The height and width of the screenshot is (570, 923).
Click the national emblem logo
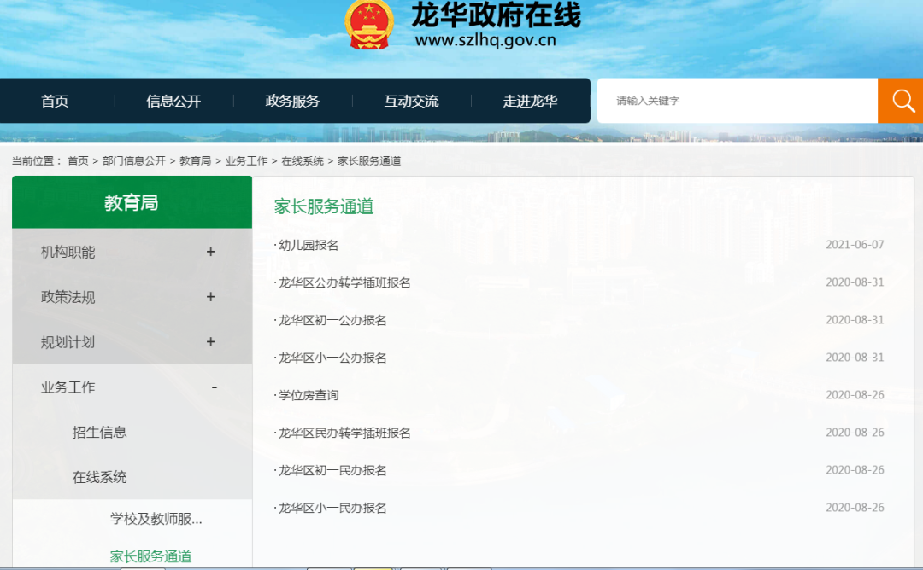[369, 25]
